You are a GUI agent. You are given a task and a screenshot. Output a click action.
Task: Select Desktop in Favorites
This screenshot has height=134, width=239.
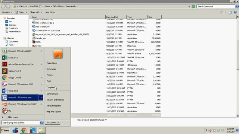tap(10, 25)
